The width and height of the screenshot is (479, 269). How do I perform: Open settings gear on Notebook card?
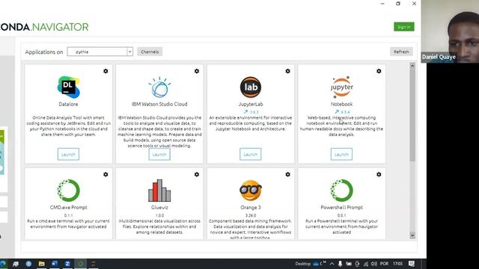[379, 71]
